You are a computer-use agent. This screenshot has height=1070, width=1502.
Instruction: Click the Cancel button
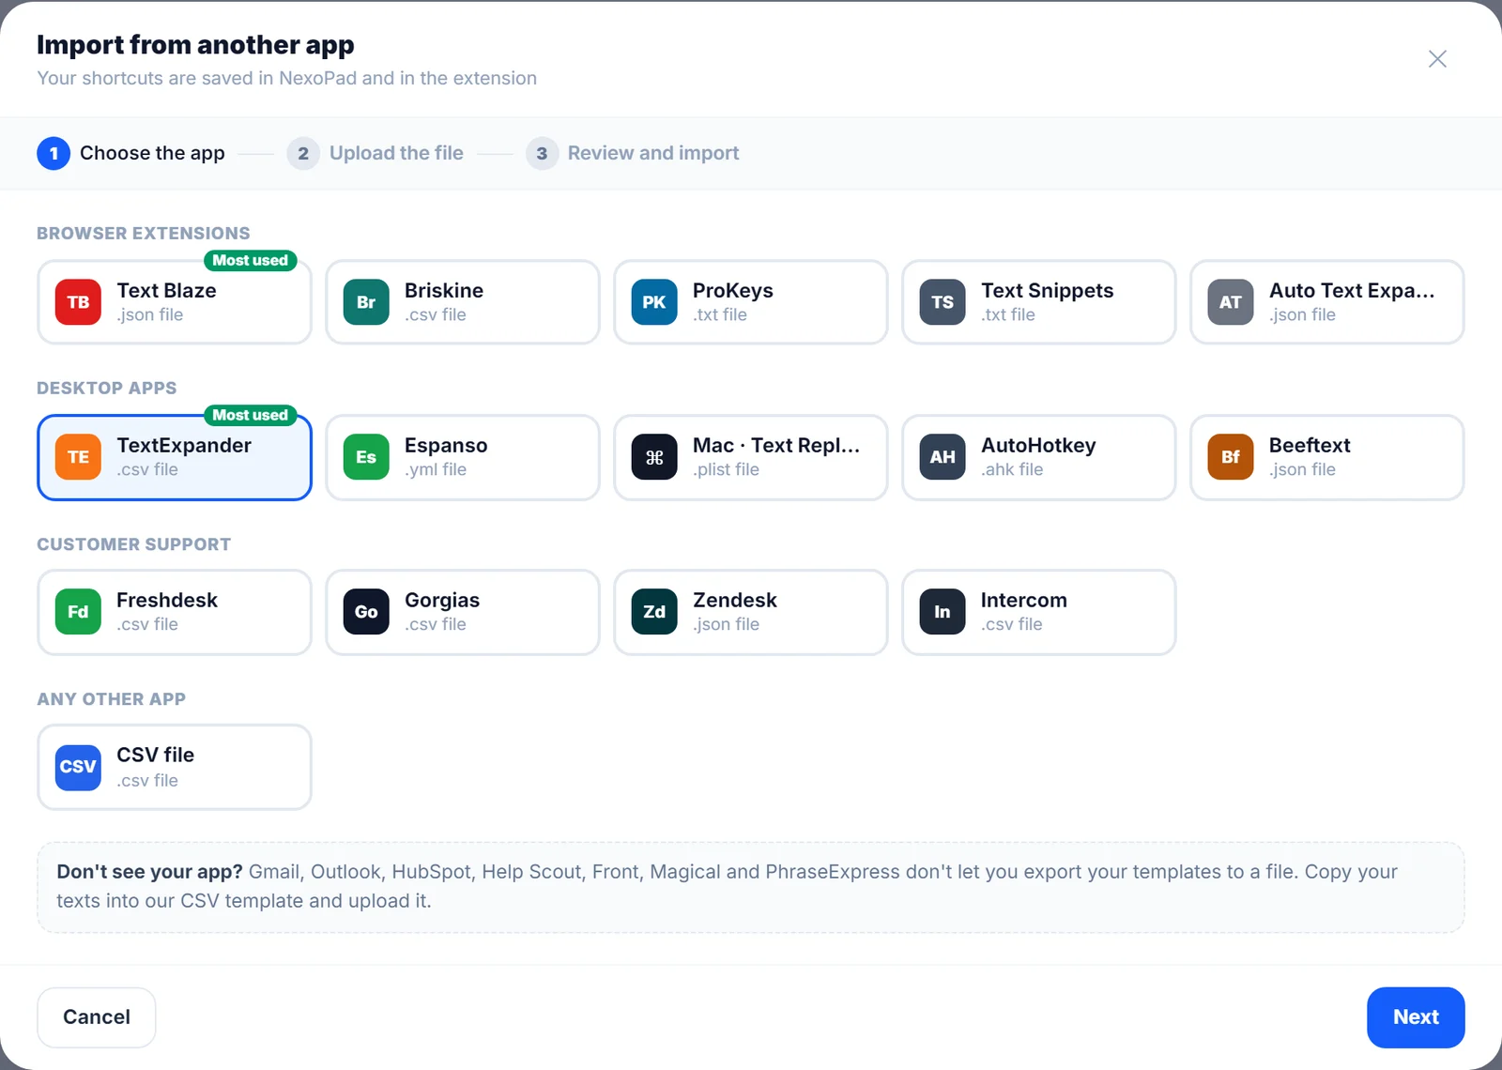(97, 1017)
